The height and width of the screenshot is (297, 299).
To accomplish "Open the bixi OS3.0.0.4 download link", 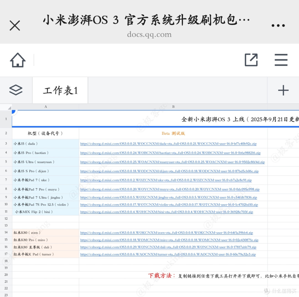I will (167, 212).
